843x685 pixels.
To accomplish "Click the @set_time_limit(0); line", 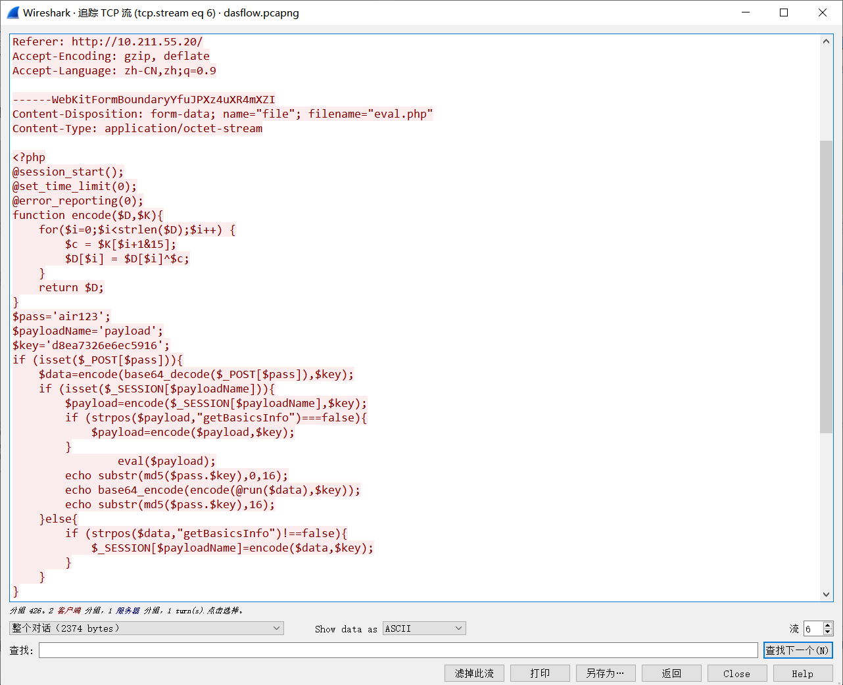I will [75, 186].
